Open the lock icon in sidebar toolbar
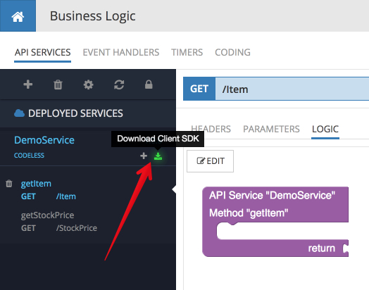The image size is (369, 290). click(x=149, y=84)
